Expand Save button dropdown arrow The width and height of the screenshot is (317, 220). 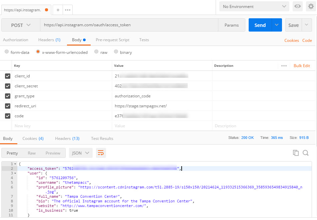click(x=307, y=25)
